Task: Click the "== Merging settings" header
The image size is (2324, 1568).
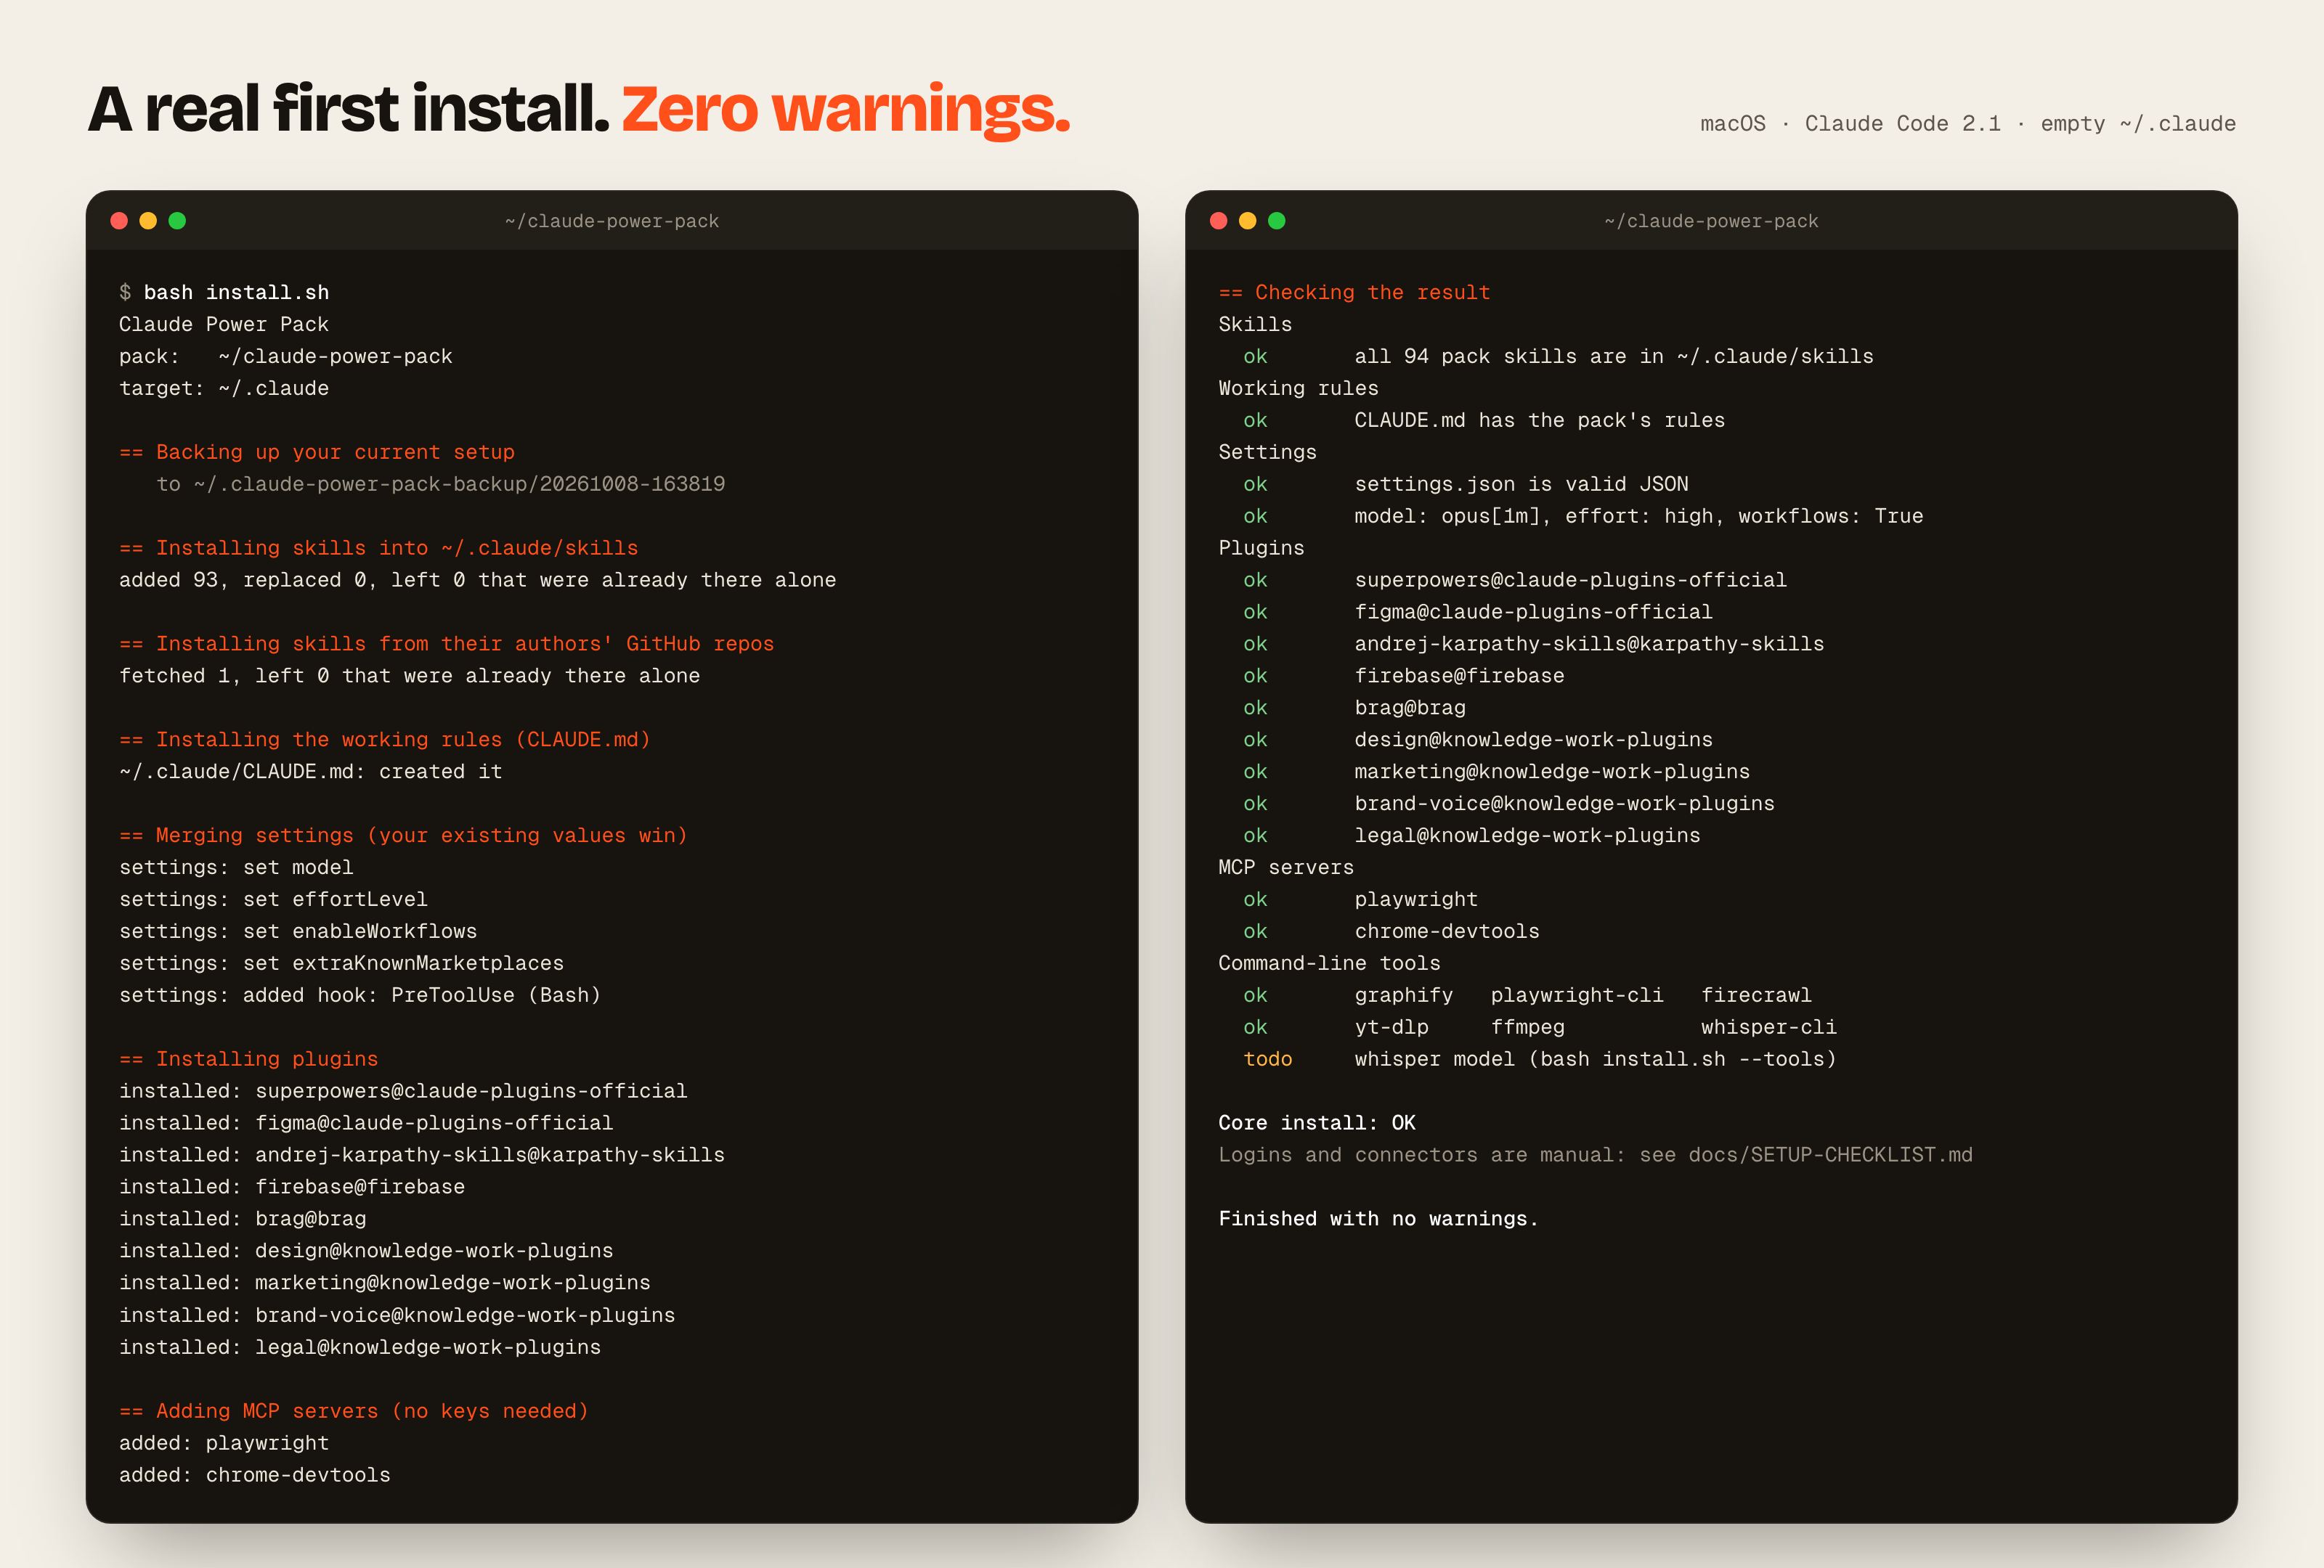Action: point(403,836)
